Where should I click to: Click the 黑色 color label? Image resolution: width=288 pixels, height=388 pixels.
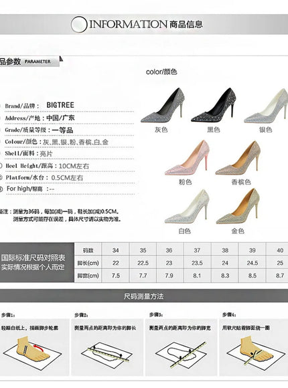click(214, 130)
